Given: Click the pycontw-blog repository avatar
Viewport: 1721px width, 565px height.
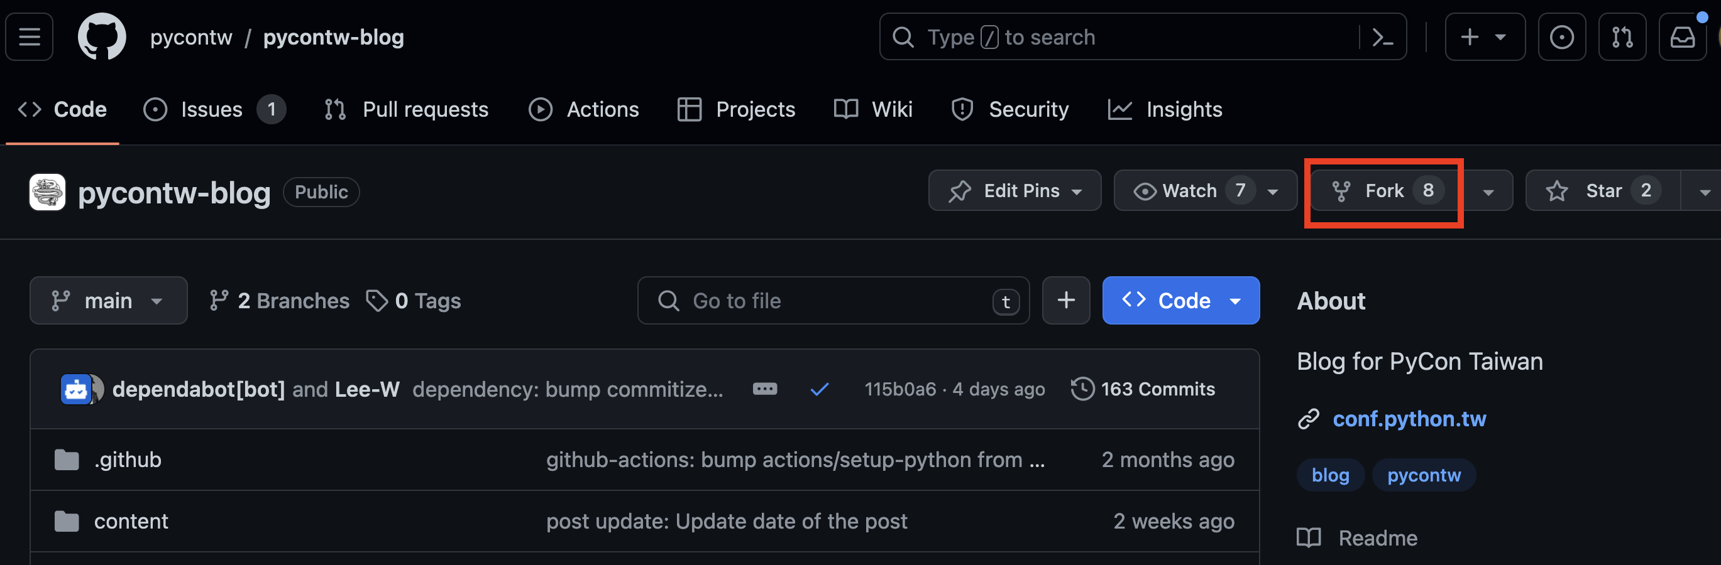Looking at the screenshot, I should tap(47, 192).
